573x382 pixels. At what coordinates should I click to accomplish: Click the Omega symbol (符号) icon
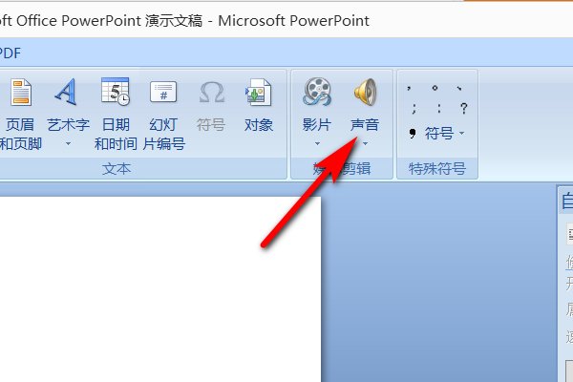211,93
